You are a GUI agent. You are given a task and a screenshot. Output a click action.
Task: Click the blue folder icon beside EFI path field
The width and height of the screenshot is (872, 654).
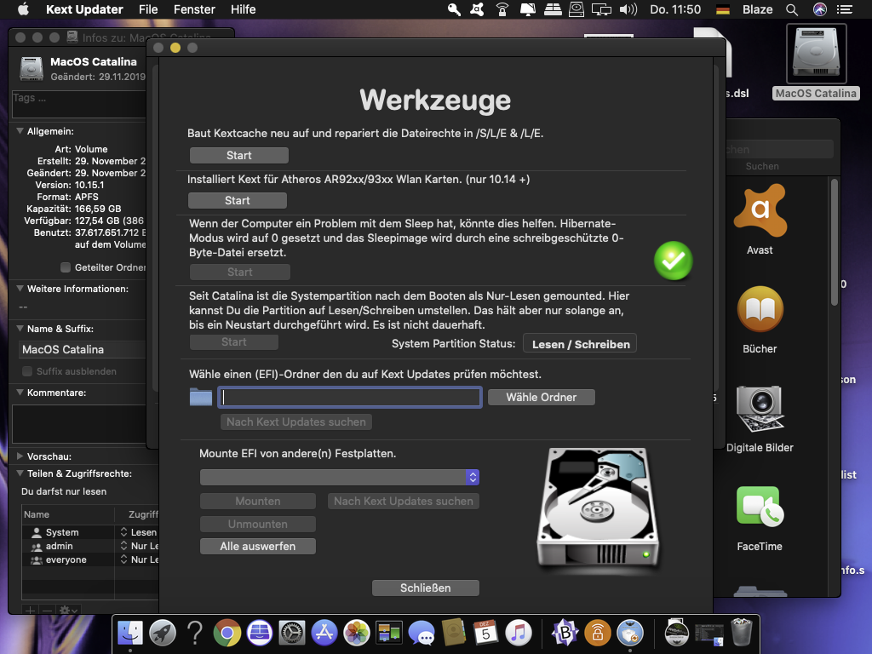tap(201, 397)
